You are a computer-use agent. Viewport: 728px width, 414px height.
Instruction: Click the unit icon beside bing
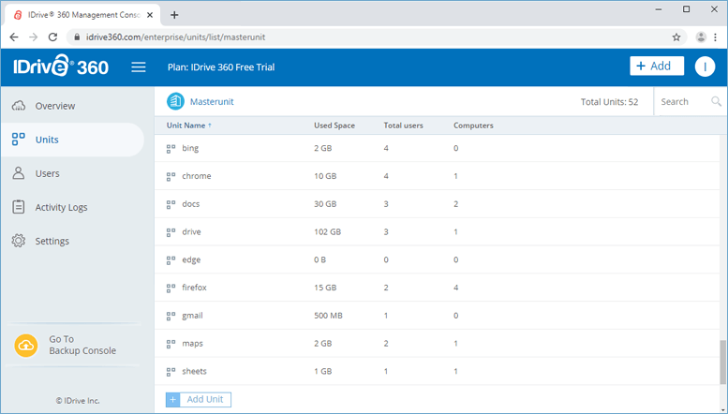coord(171,149)
